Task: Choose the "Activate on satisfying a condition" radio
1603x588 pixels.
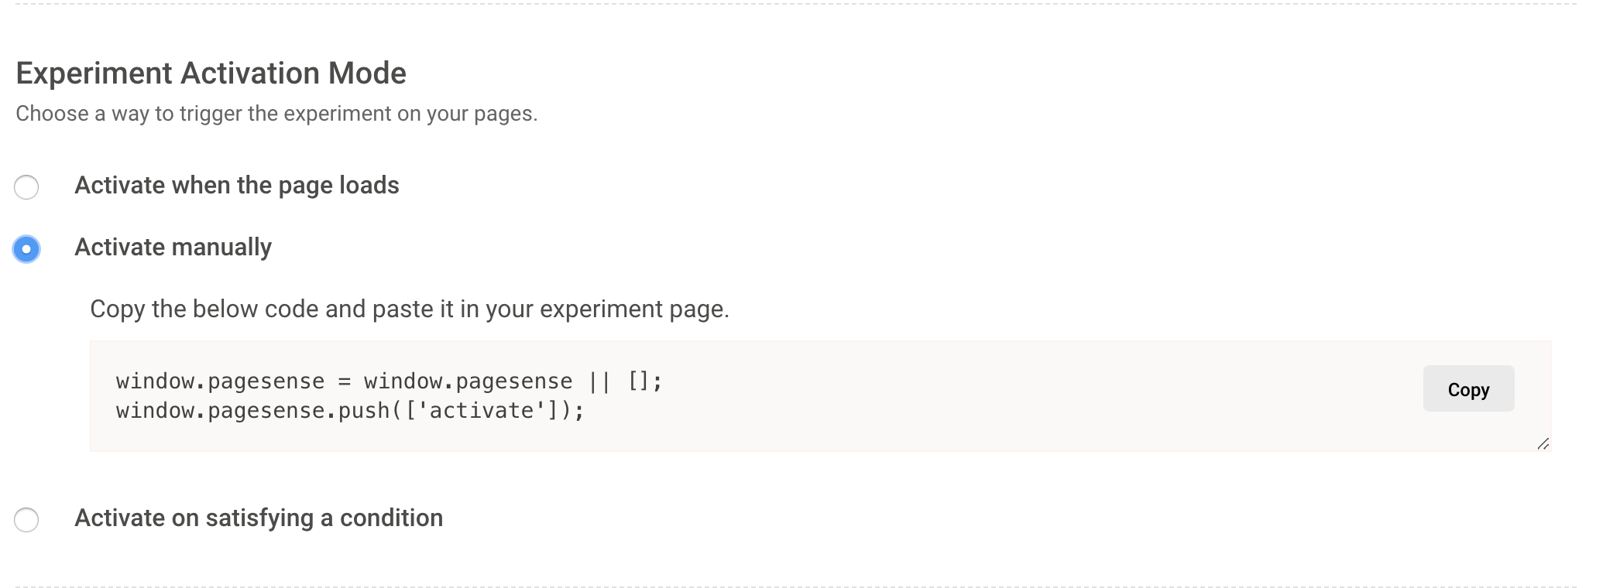Action: (x=26, y=519)
